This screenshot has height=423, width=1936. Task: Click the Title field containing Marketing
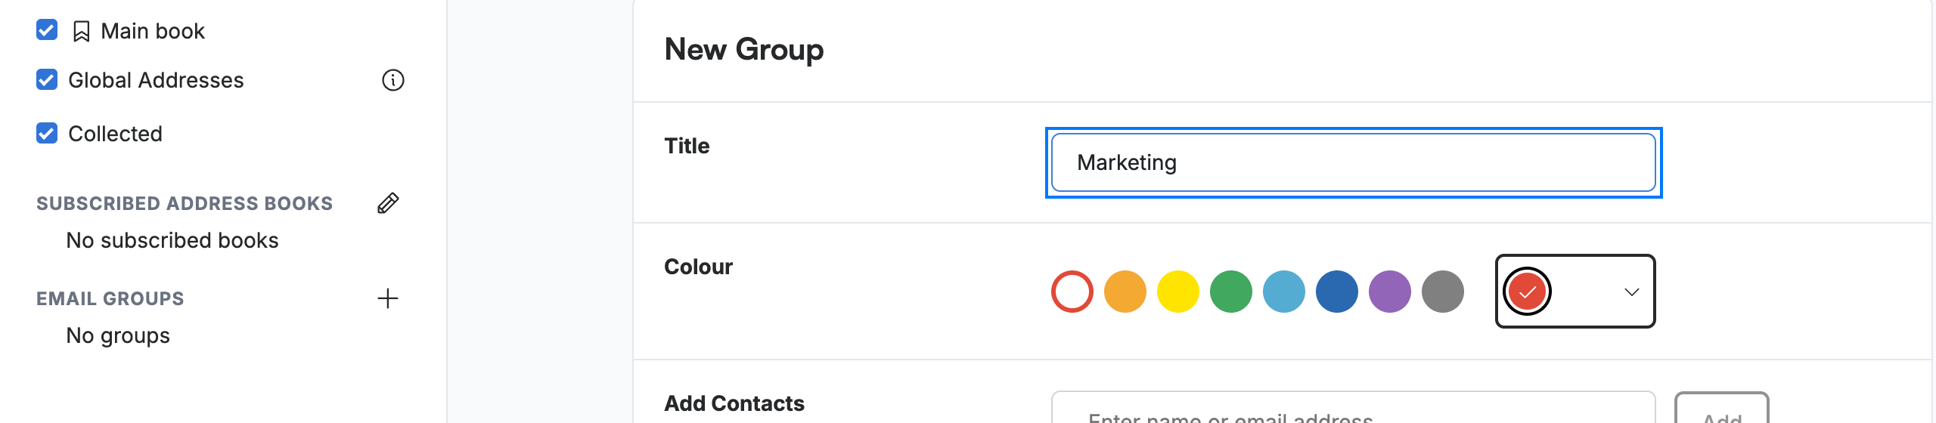tap(1354, 163)
